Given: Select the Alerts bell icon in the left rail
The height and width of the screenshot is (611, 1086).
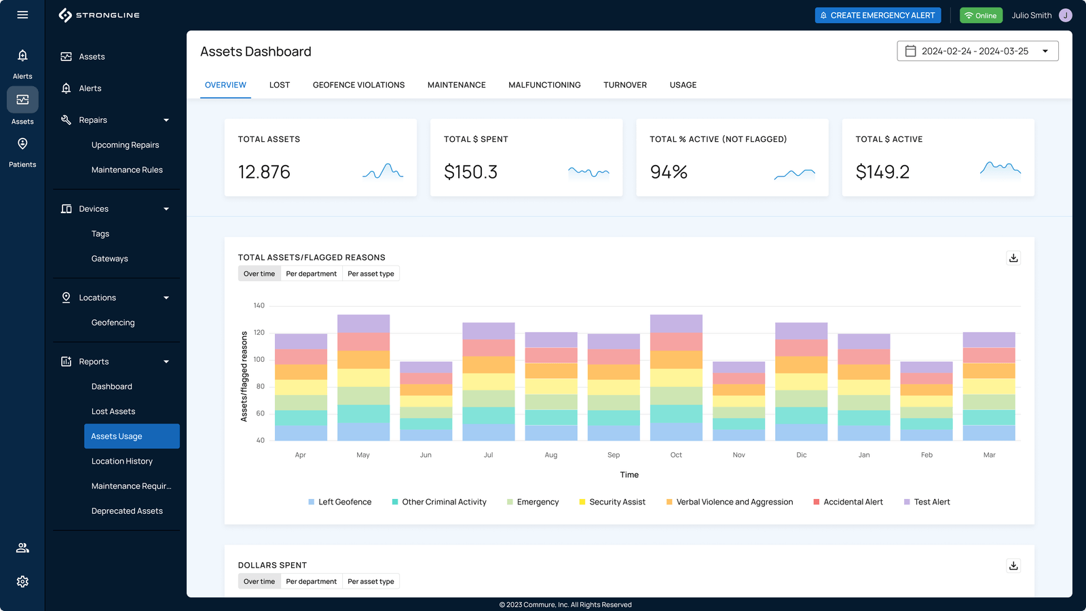Looking at the screenshot, I should pos(22,55).
